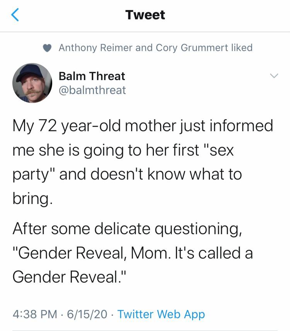Viewport: 290px width, 331px height.
Task: Click "After some delicate questioning," text
Action: pyautogui.click(x=127, y=229)
